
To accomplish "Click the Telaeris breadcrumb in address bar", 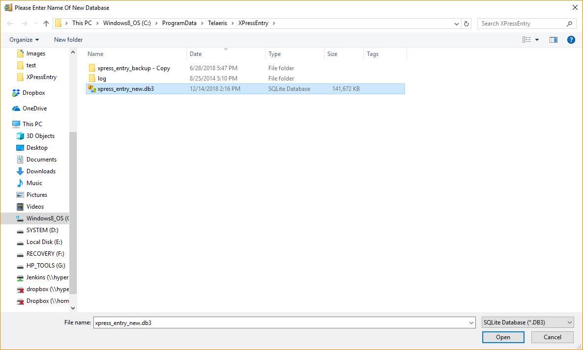I will click(217, 23).
